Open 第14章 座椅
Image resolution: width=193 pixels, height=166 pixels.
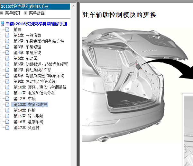coord(24,110)
